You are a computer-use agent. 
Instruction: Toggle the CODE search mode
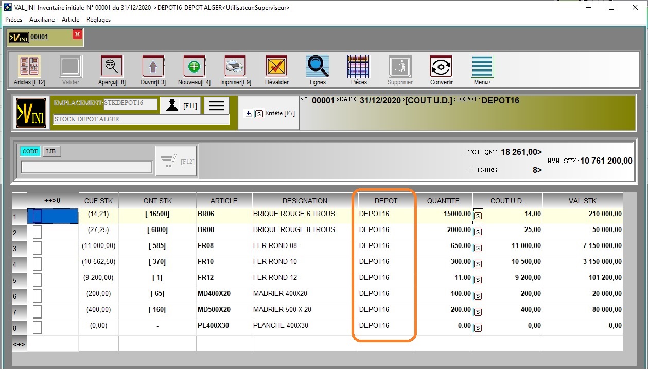(x=30, y=151)
